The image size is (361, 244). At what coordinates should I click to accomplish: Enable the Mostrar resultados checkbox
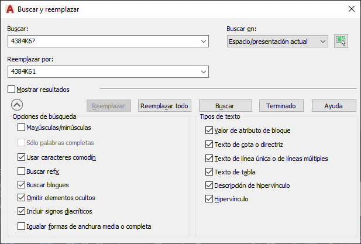12,90
